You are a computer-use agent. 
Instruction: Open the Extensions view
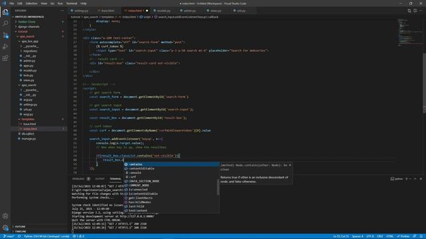click(x=5, y=58)
